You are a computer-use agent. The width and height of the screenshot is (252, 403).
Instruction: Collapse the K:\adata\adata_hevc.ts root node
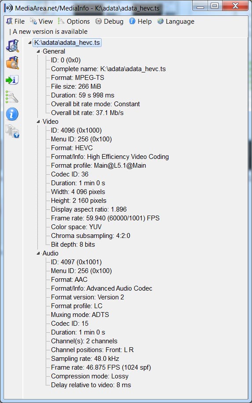coord(30,43)
